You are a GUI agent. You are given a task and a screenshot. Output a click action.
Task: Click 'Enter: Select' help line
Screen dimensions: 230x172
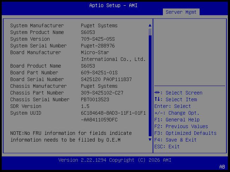coord(172,106)
